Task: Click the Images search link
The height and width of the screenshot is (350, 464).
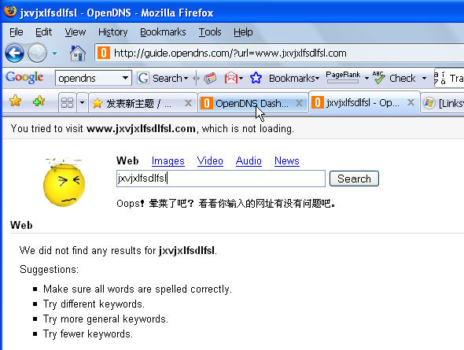Action: [168, 160]
